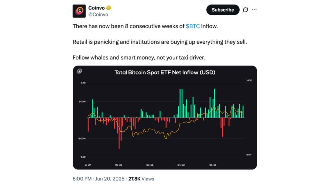Viewport: 330px width, 186px height.
Task: Click the three-dot more options icon
Action: (254, 10)
